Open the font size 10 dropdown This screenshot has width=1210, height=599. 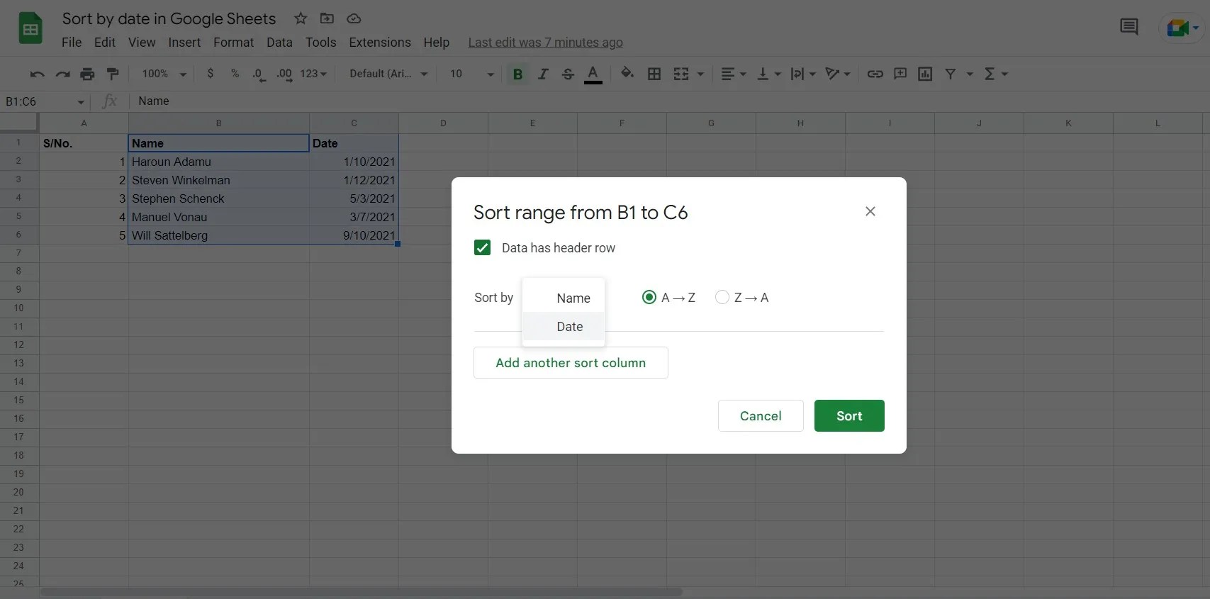(471, 74)
